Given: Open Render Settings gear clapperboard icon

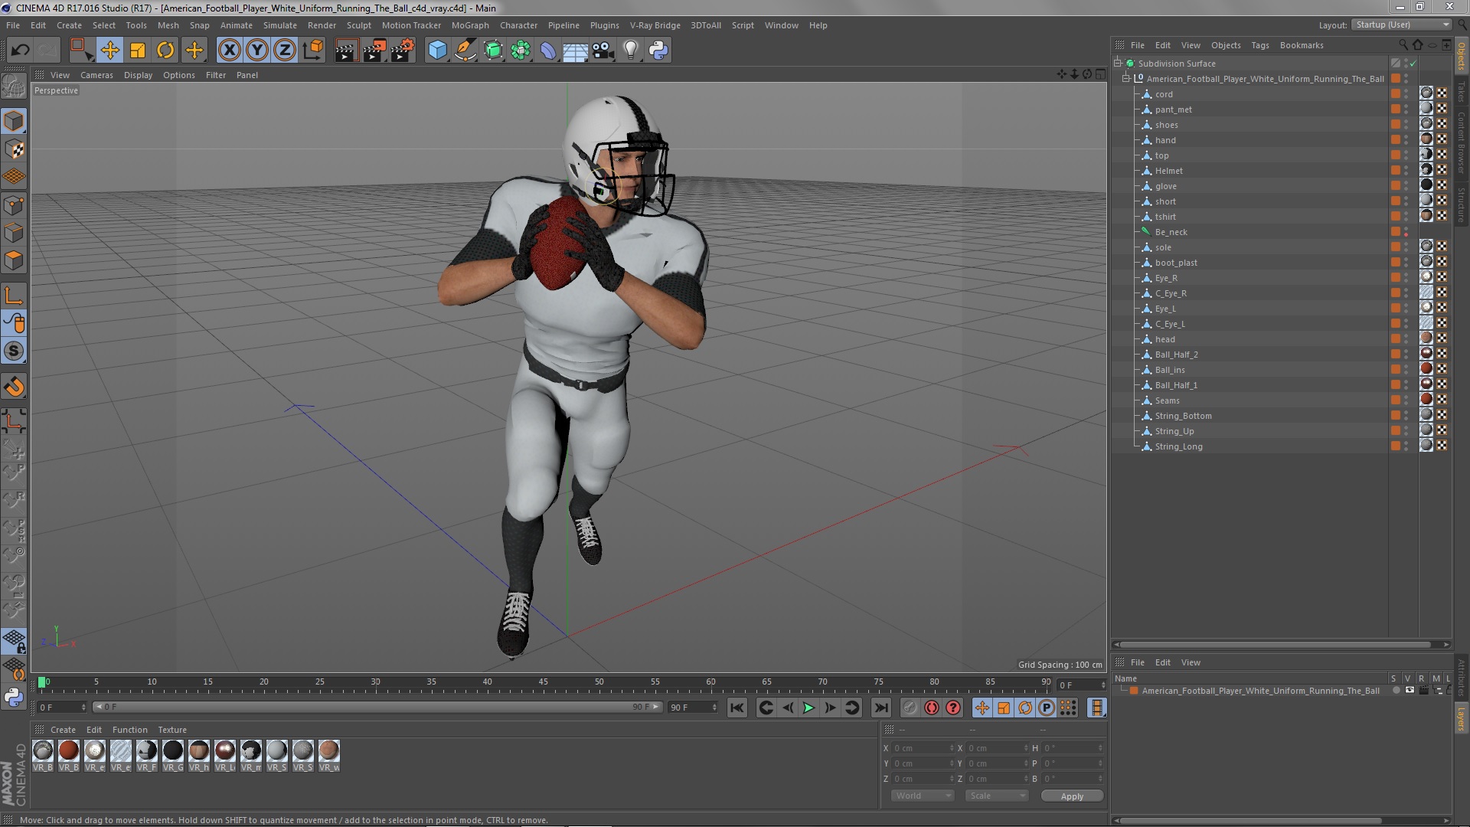Looking at the screenshot, I should coord(403,51).
